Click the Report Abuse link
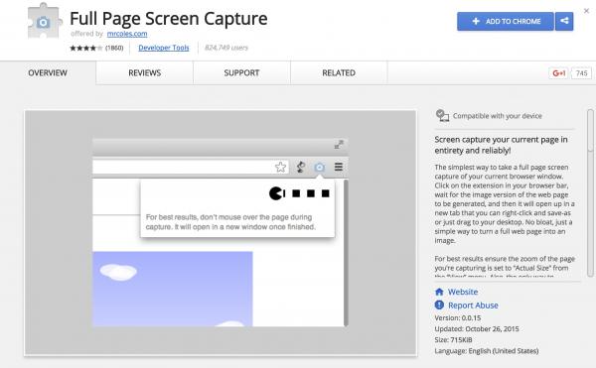 click(x=473, y=306)
